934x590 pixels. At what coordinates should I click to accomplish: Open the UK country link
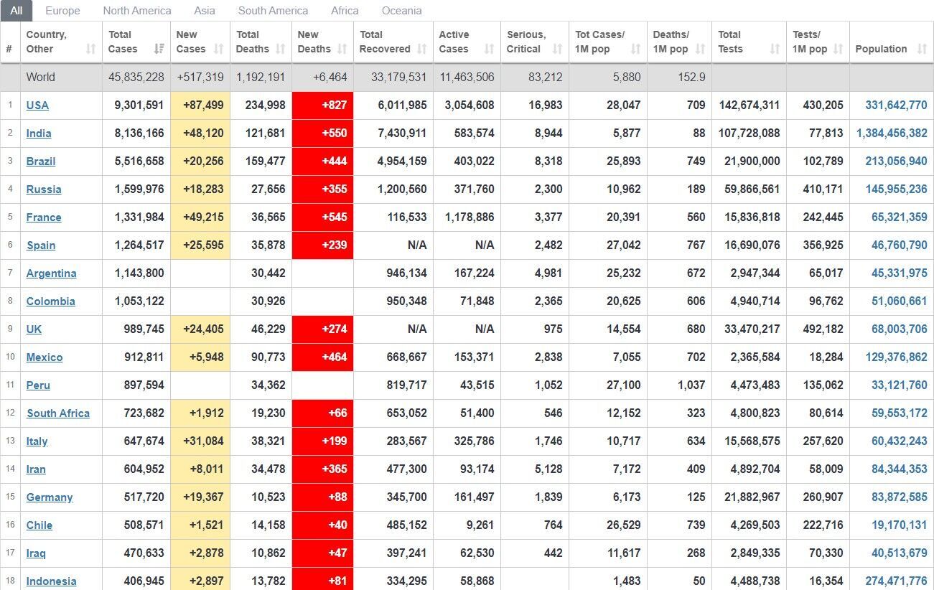point(34,329)
